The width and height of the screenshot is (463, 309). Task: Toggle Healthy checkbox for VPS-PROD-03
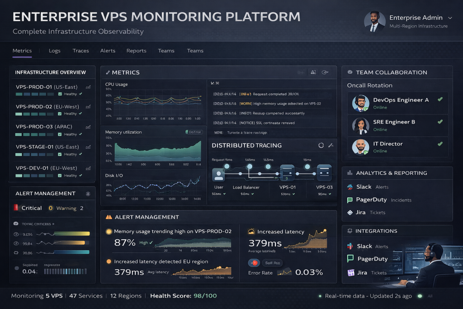point(60,134)
